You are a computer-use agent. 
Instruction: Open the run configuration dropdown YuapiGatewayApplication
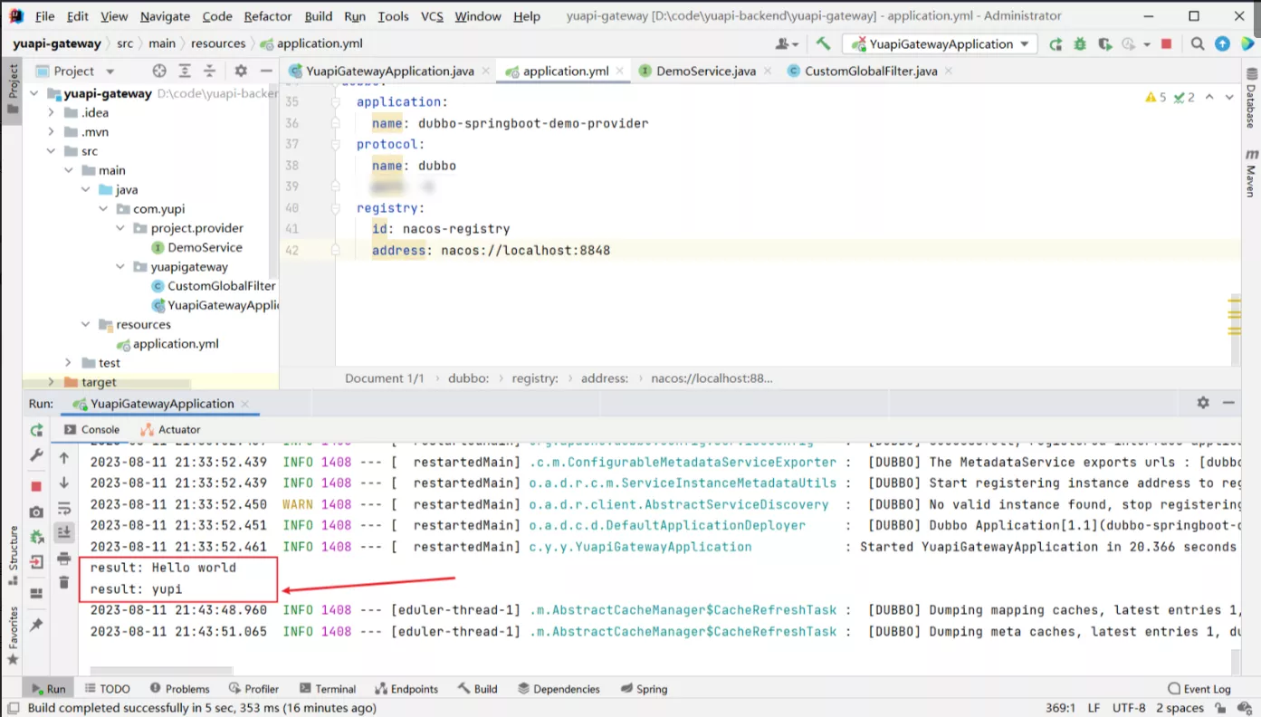(x=940, y=43)
